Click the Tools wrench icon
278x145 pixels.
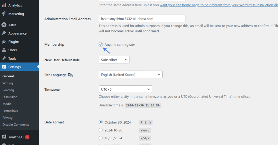[x=4, y=58]
